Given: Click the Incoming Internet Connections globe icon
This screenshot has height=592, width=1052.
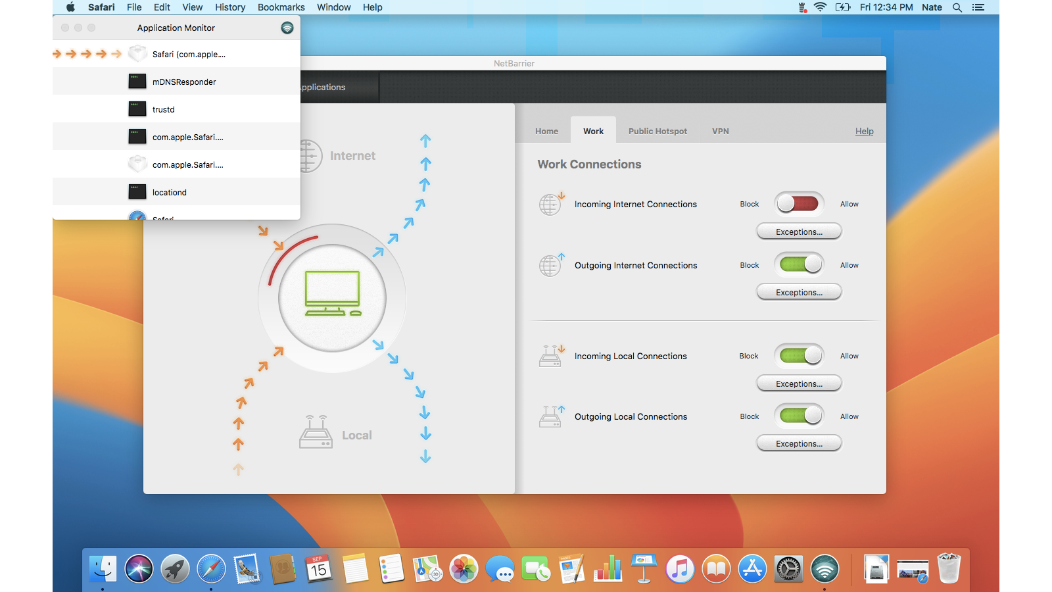Looking at the screenshot, I should (x=551, y=204).
